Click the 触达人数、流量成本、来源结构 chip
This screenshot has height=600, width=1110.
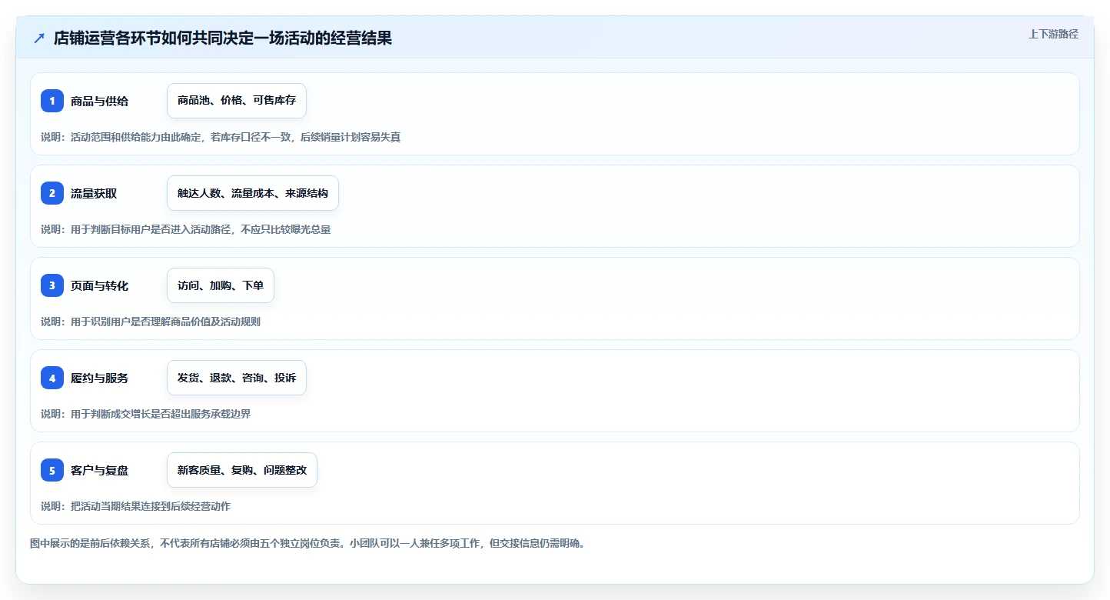pos(253,193)
